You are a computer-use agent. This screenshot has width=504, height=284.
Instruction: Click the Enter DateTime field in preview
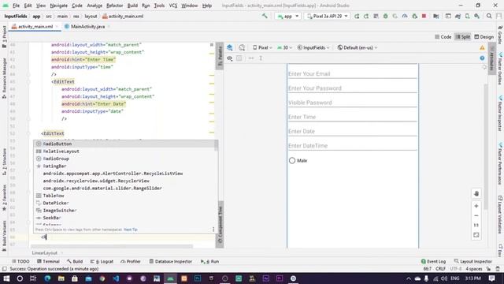pyautogui.click(x=353, y=145)
